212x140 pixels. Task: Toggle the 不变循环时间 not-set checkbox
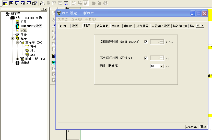[146, 58]
